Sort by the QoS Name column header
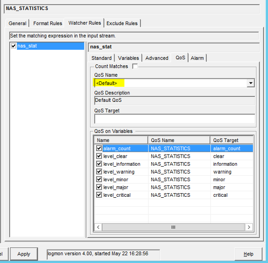 click(179, 140)
